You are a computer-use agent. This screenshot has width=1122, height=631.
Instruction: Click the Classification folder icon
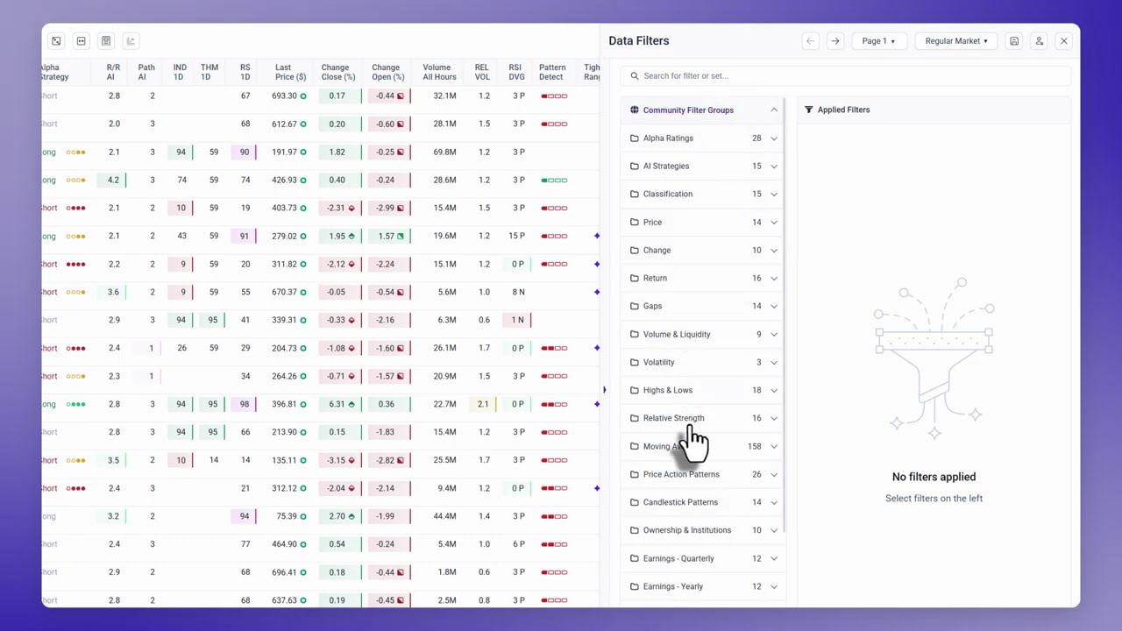tap(635, 194)
